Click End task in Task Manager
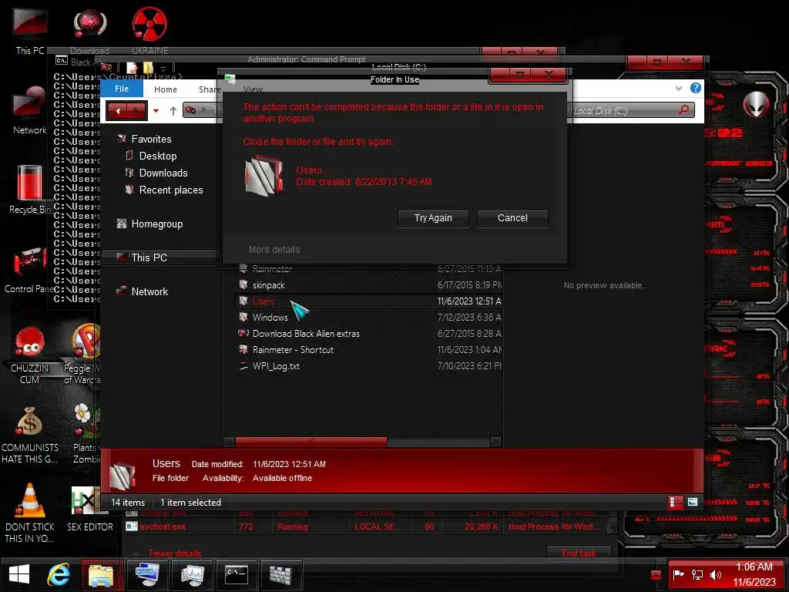The image size is (789, 592). click(x=579, y=553)
